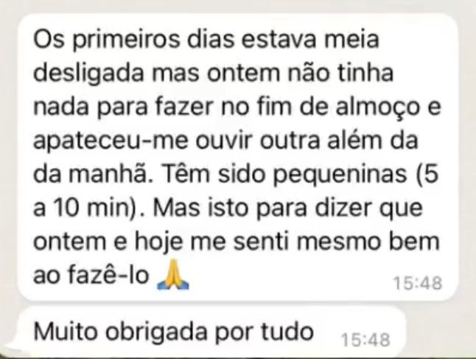Click the word 'desligada'
476x359 pixels.
click(x=88, y=73)
